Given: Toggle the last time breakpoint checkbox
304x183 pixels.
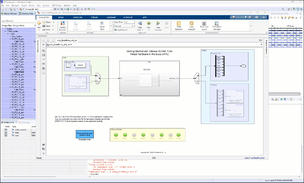Looking at the screenshot, I should pyautogui.click(x=6, y=136).
